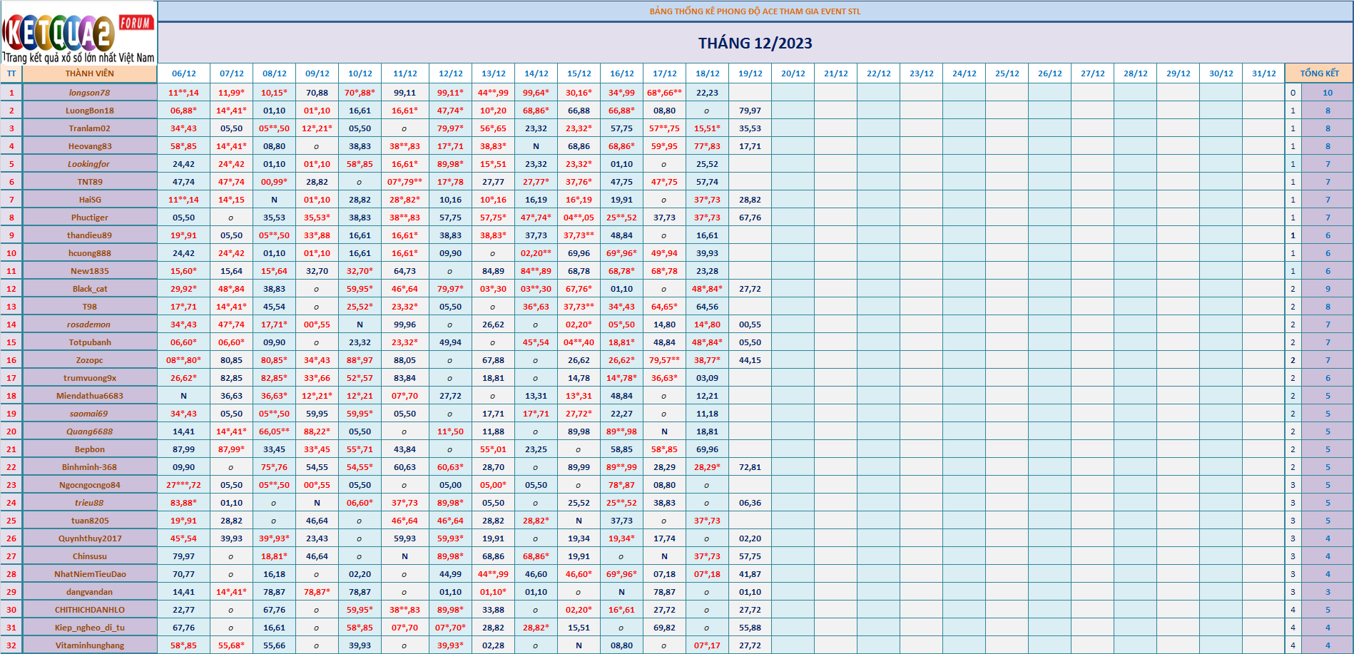Click the THÀNH VIÊN column header
Viewport: 1354px width, 654px height.
click(89, 73)
